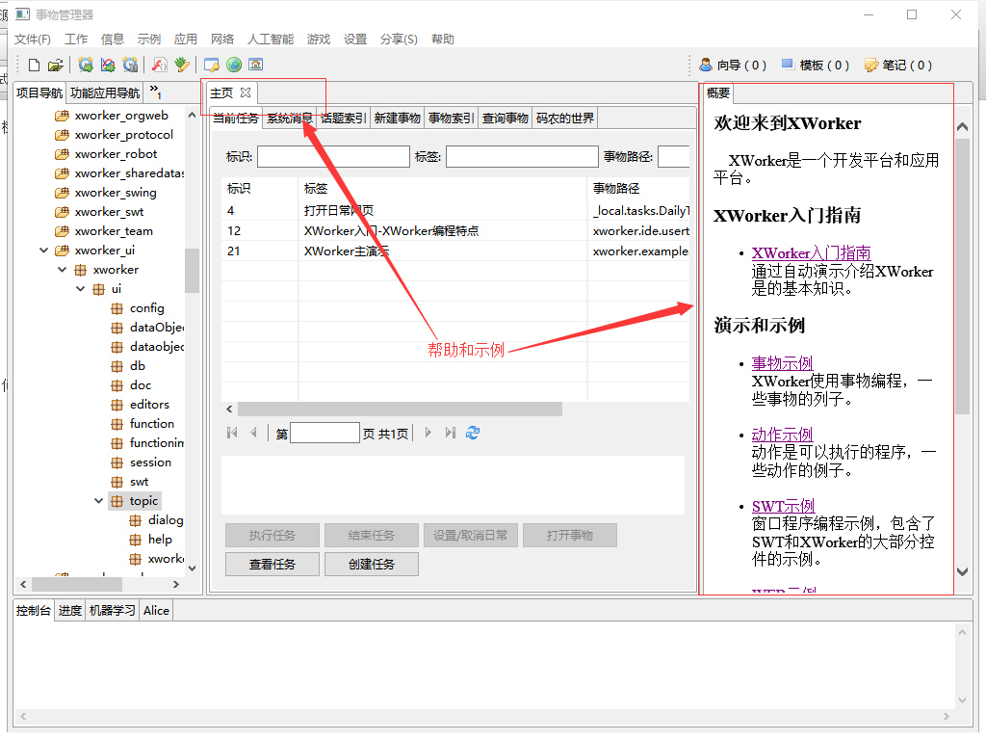The width and height of the screenshot is (986, 740).
Task: Click the config package icon
Action: [117, 308]
